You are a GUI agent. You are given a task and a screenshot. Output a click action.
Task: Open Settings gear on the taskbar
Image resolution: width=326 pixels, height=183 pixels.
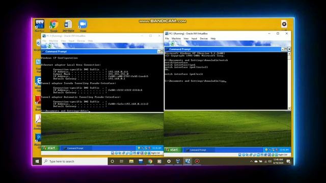click(169, 161)
